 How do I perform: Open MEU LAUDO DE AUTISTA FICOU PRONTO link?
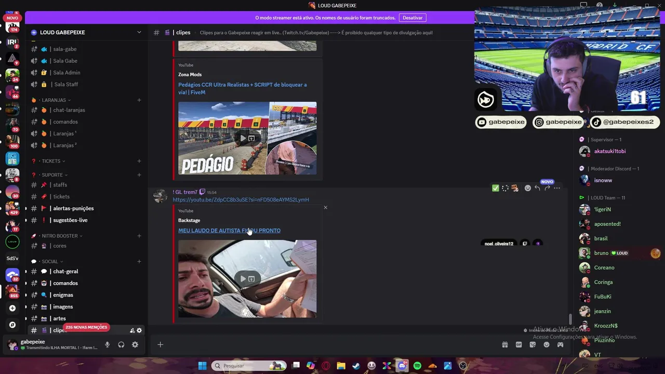(229, 231)
